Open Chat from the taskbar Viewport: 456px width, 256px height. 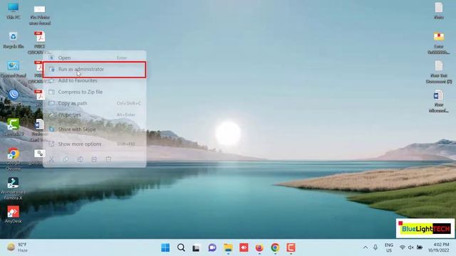(212, 247)
